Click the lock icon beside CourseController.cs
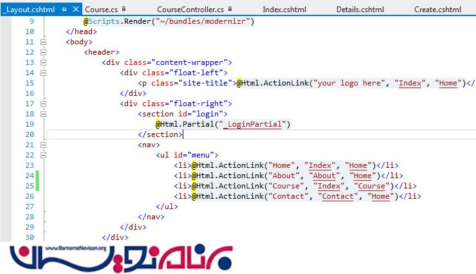 click(229, 10)
